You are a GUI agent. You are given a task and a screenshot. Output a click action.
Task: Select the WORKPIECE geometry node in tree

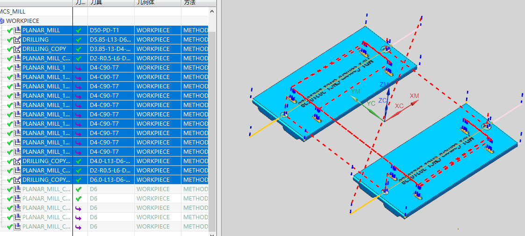tap(22, 21)
